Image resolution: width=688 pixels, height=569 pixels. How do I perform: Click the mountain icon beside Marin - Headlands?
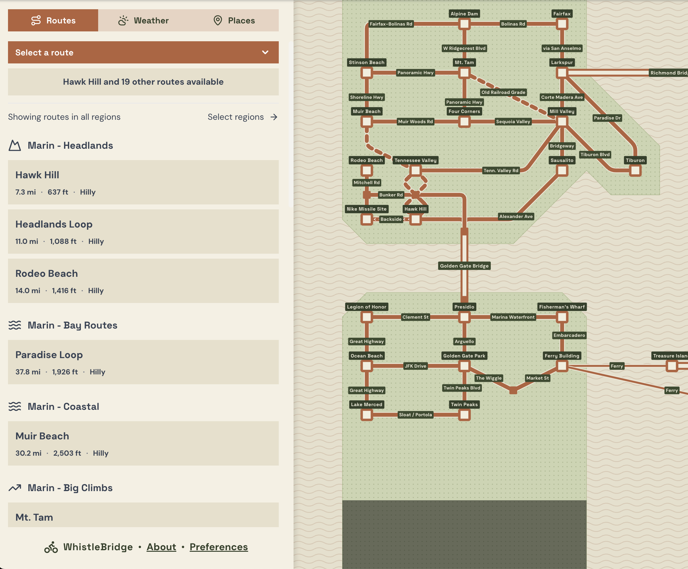click(15, 146)
